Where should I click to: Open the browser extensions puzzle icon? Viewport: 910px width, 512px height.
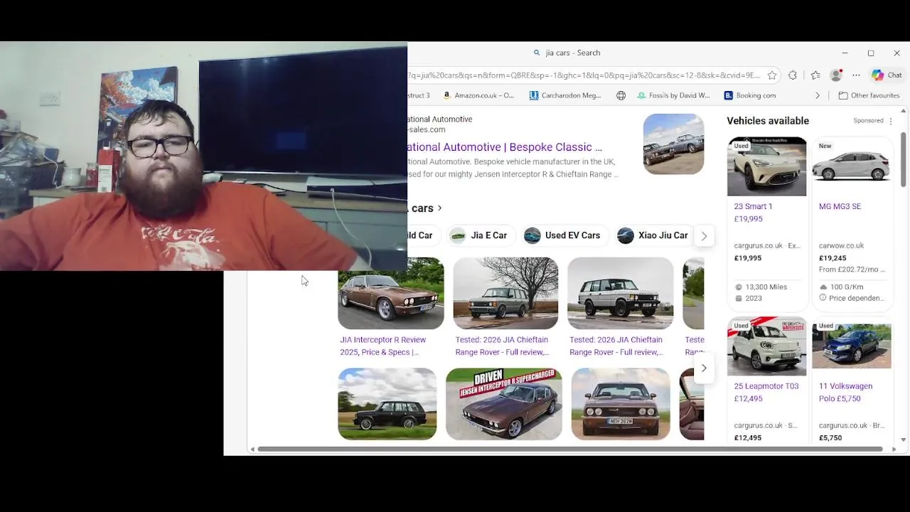[793, 75]
